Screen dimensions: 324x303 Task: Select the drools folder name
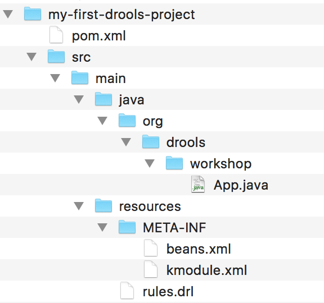click(x=186, y=143)
